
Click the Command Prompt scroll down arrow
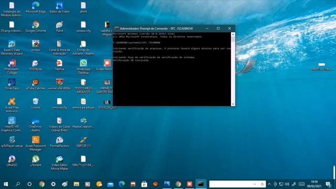point(233,104)
